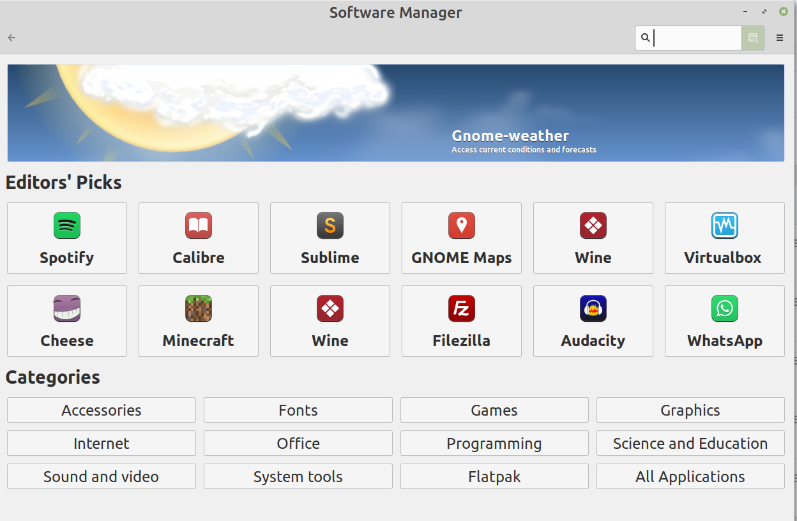Select the Calibre ebook manager icon
797x521 pixels.
[198, 238]
